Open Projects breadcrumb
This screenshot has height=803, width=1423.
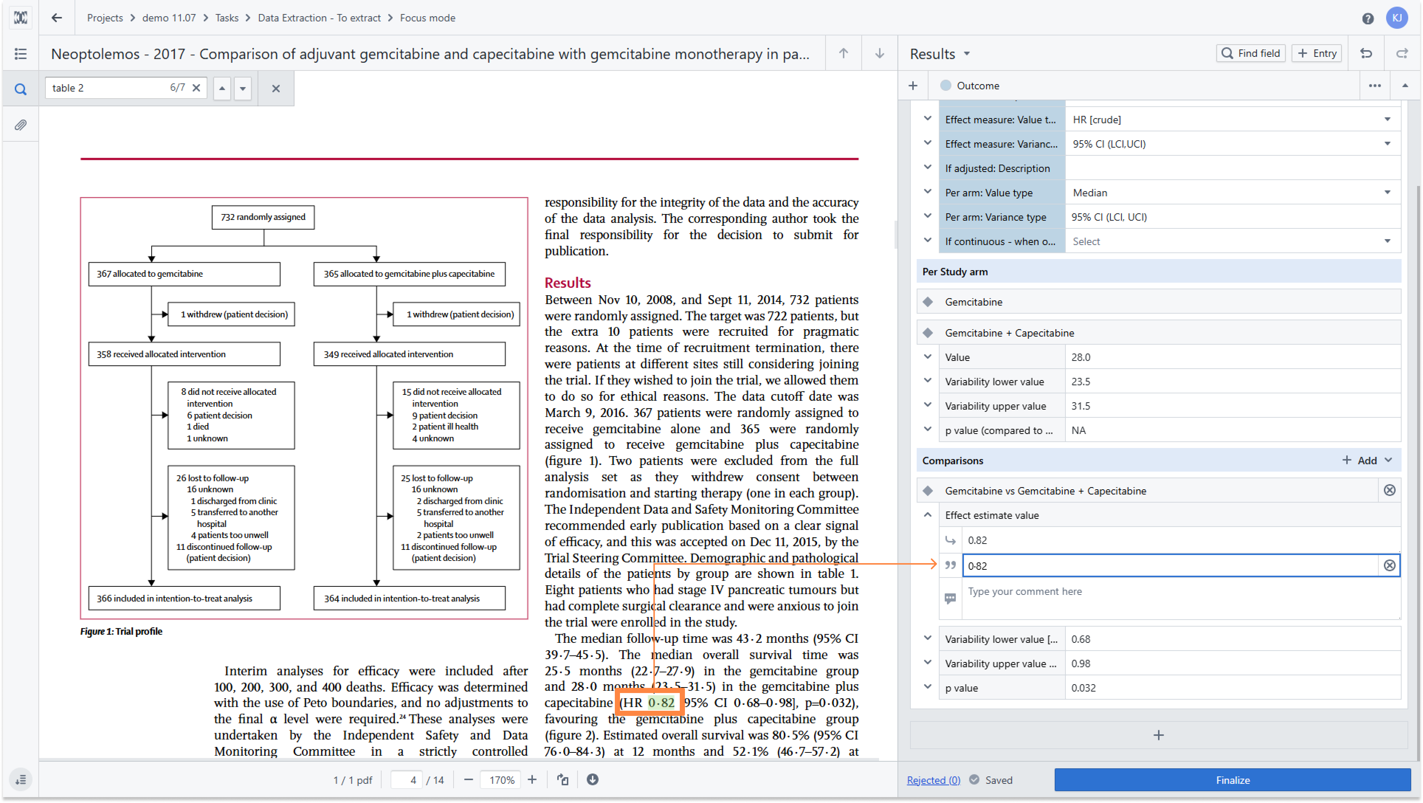[105, 18]
